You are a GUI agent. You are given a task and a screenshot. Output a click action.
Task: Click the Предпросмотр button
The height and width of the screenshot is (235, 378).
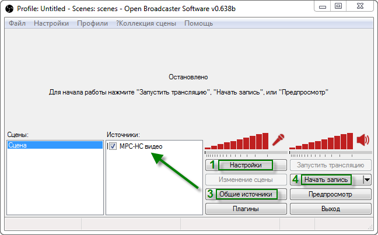point(330,194)
